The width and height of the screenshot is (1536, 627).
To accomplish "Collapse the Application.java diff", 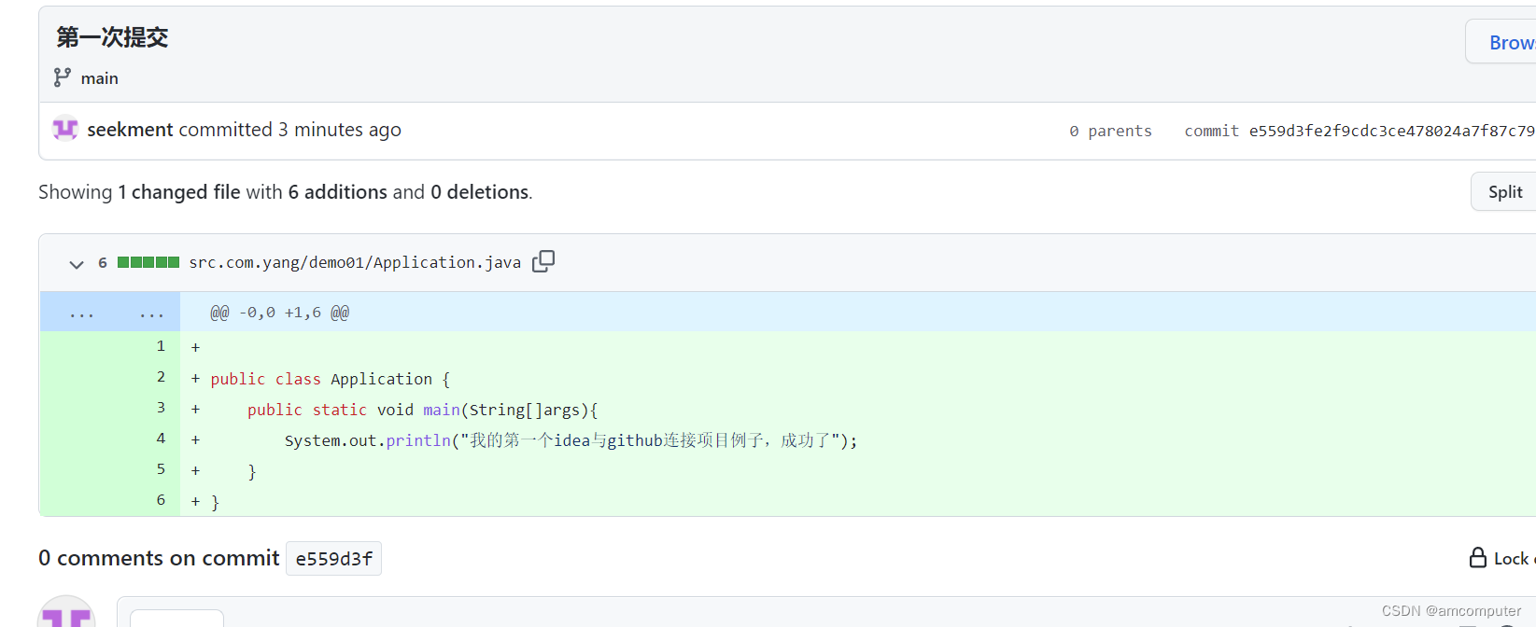I will (77, 264).
